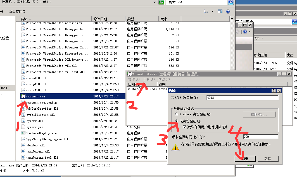297x177 pixels.
Task: Click the msvcp120.dll file icon
Action: (x=23, y=84)
